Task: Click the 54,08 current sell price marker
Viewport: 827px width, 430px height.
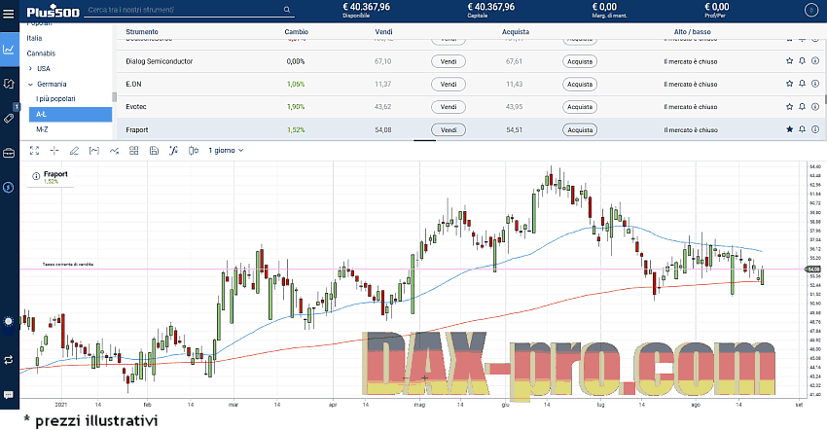Action: 812,269
